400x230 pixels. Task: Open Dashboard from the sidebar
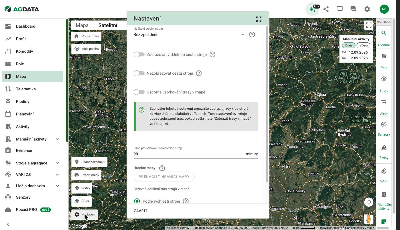33,26
